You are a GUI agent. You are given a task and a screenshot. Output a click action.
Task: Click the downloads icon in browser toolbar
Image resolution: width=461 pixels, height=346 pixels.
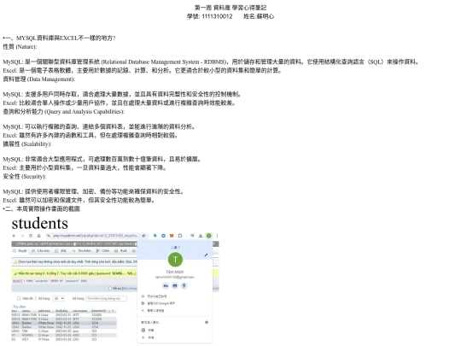click(201, 236)
